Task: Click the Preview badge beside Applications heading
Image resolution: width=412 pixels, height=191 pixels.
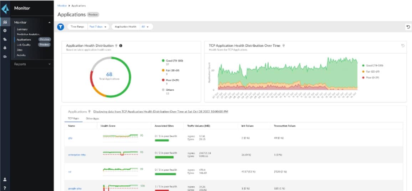Action: tap(93, 15)
